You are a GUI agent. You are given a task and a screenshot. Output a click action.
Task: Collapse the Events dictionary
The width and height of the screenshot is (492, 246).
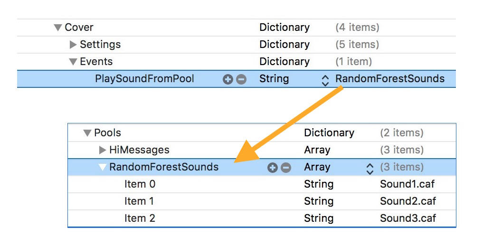click(73, 62)
